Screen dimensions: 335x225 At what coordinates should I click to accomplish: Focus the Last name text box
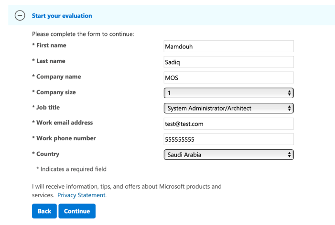pyautogui.click(x=228, y=62)
